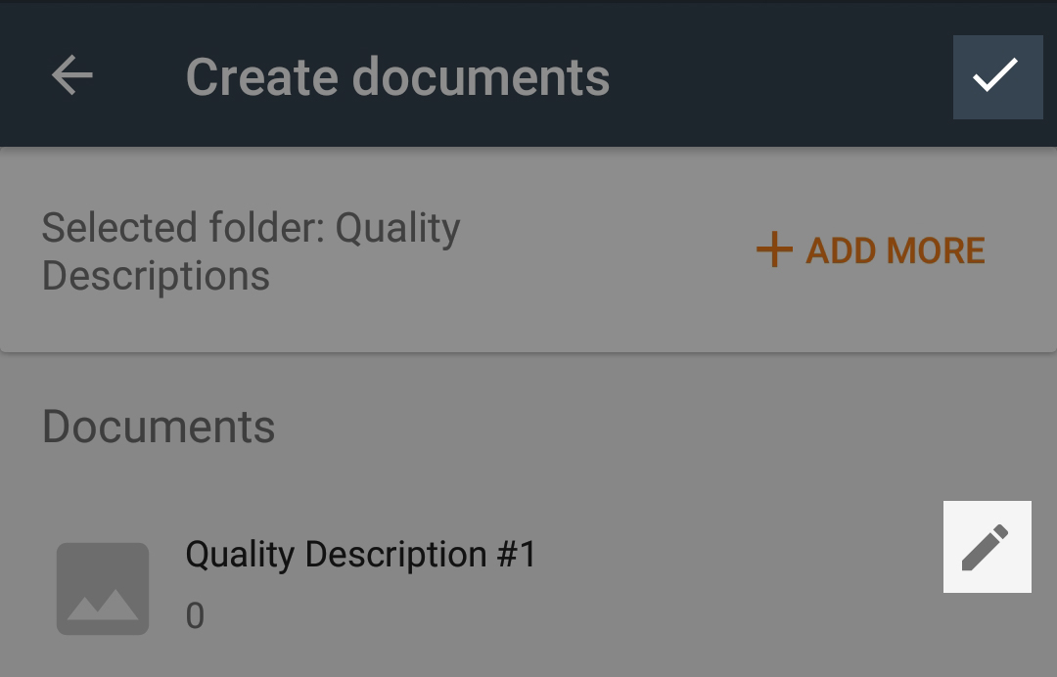Screen dimensions: 1057x677
Task: Return to the previous screen via the back arrow
Action: click(x=72, y=74)
